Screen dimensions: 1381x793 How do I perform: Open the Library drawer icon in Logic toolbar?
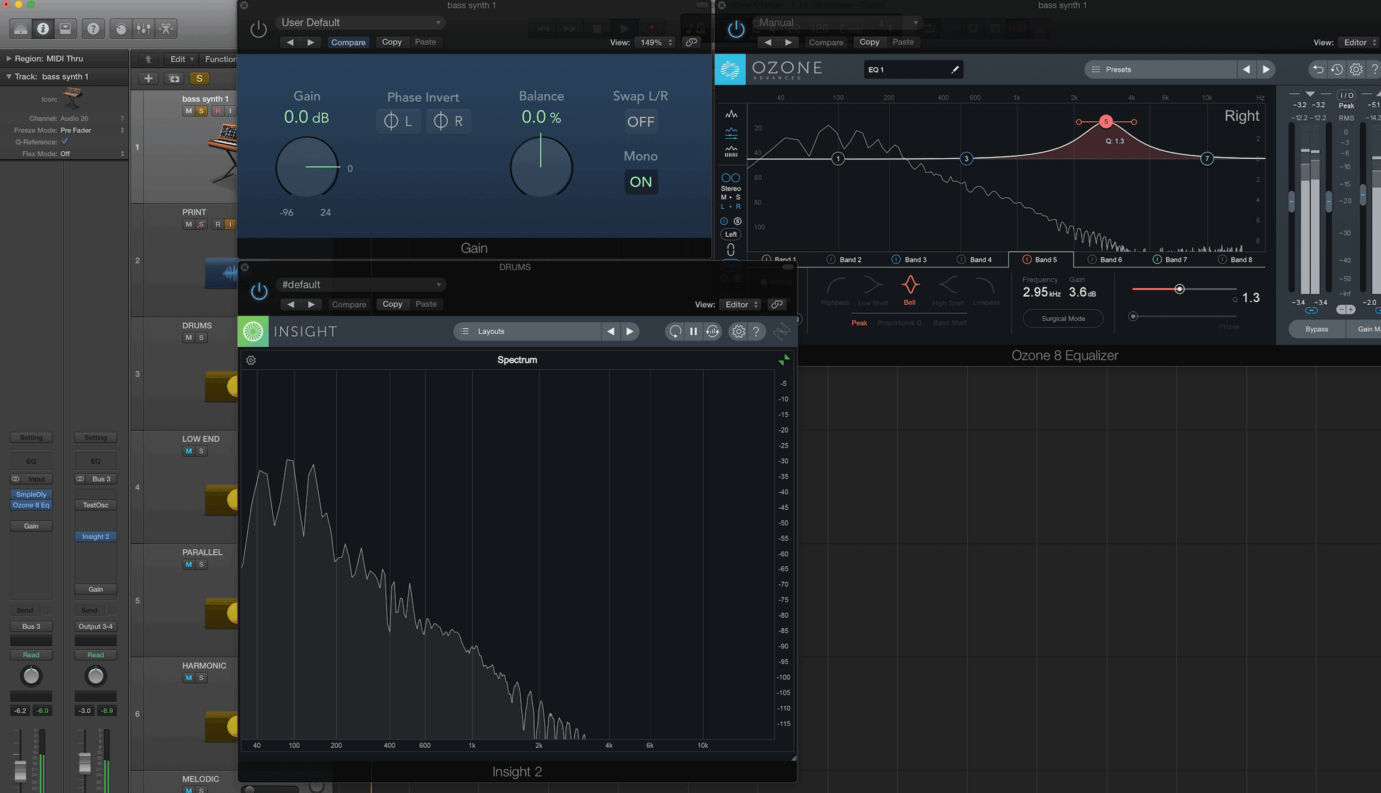(20, 28)
